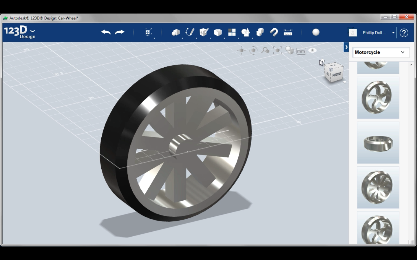Screen dimensions: 417x260
Task: Select the Sketch tool
Action: pos(190,32)
